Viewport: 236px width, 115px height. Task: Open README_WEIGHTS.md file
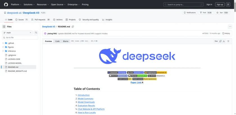pos(17,71)
